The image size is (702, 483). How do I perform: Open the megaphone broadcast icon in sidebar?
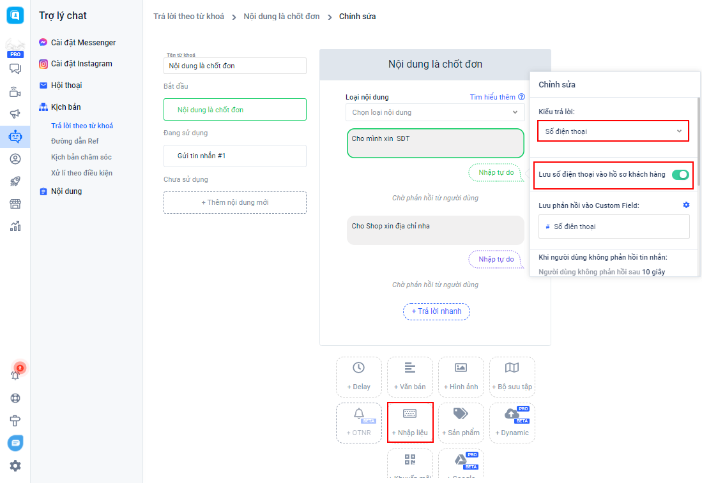click(x=15, y=114)
